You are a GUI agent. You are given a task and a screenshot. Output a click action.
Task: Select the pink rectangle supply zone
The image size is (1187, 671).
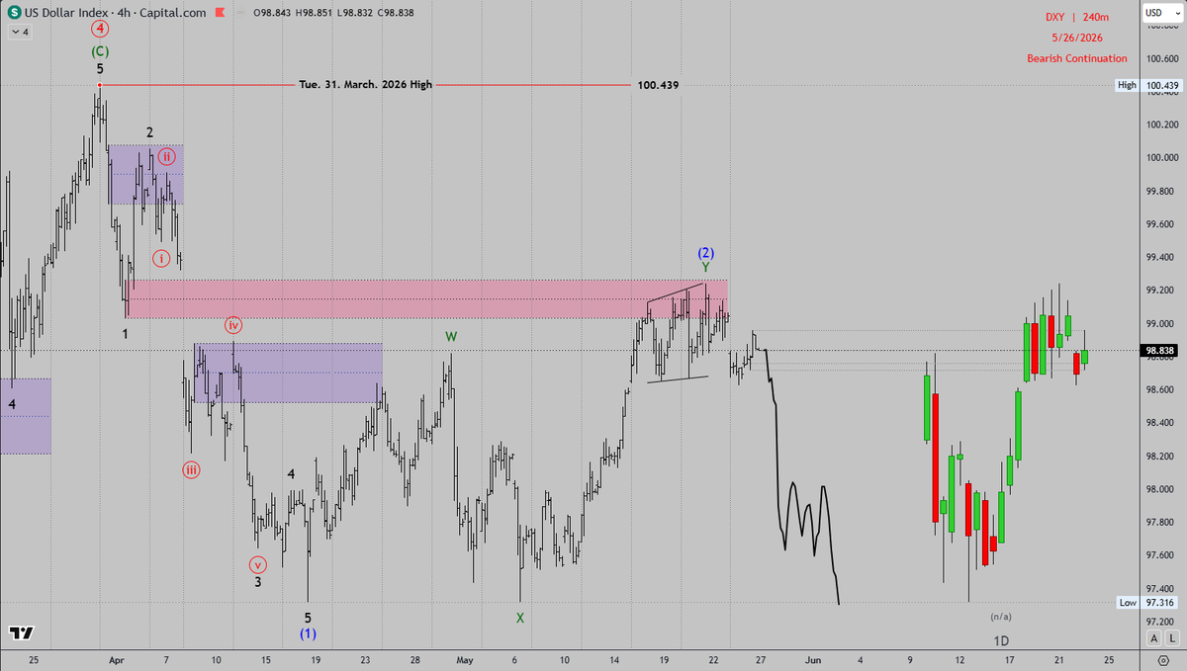pyautogui.click(x=427, y=298)
